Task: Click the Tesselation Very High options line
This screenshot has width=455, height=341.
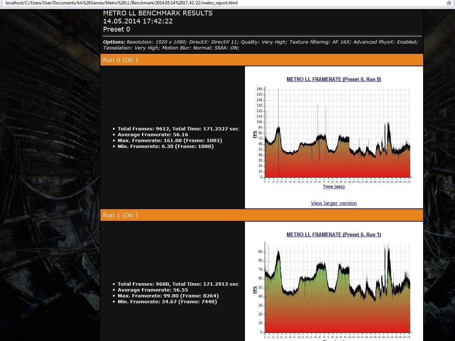Action: 171,48
